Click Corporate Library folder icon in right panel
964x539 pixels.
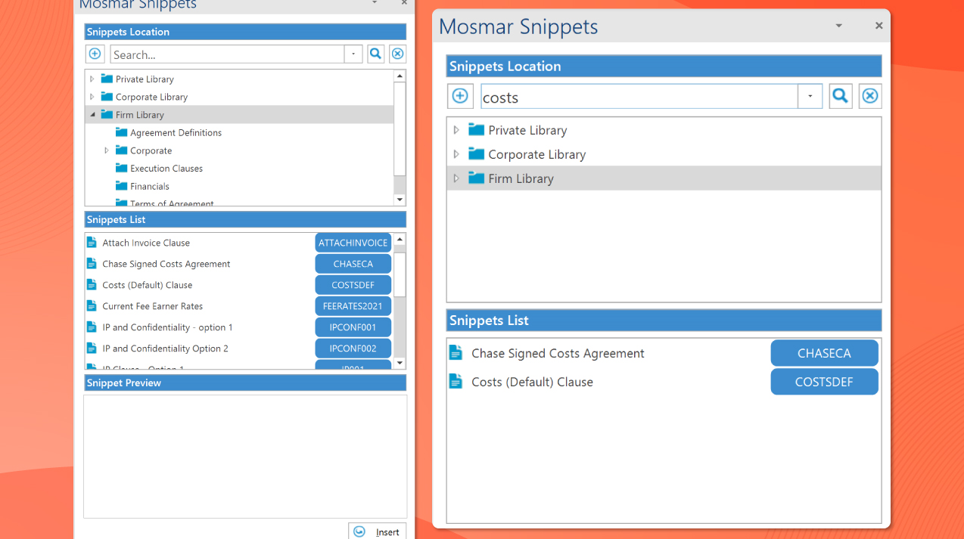pyautogui.click(x=476, y=154)
